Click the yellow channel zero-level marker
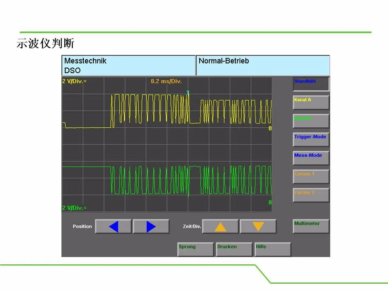388x291 pixels. [270, 128]
